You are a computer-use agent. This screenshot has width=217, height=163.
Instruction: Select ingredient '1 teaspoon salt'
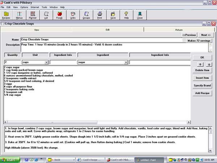coord(13,92)
